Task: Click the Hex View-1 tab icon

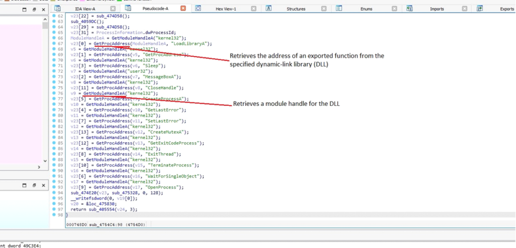Action: 198,9
